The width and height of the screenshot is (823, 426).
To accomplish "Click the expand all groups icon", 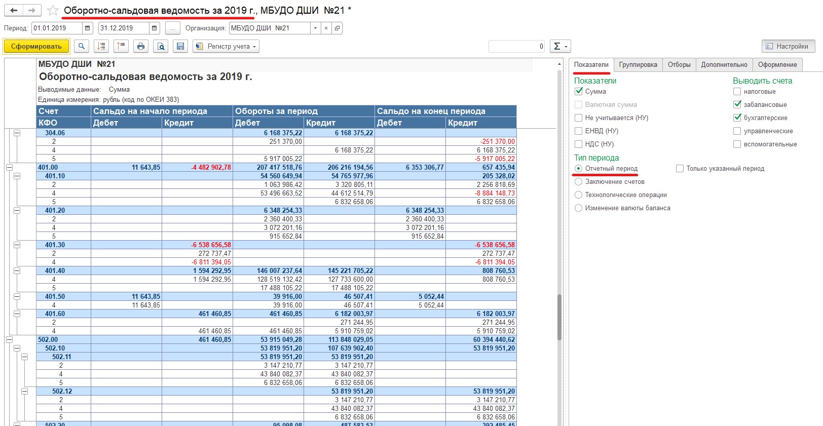I will [101, 46].
